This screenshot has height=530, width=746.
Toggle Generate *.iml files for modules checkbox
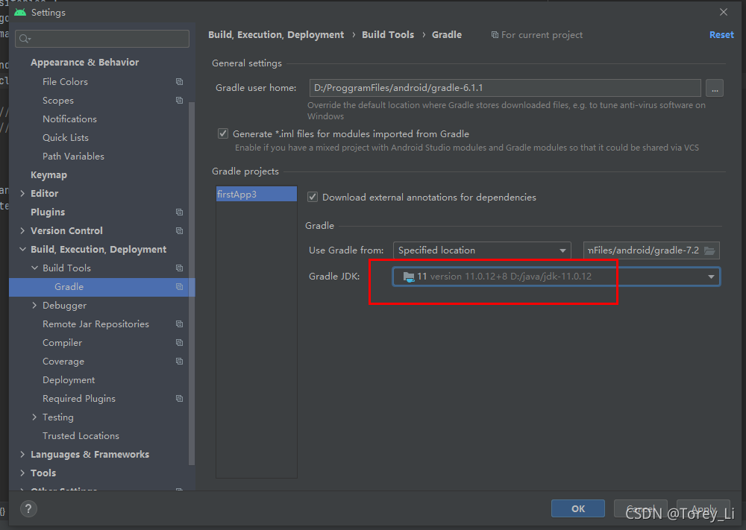click(222, 133)
